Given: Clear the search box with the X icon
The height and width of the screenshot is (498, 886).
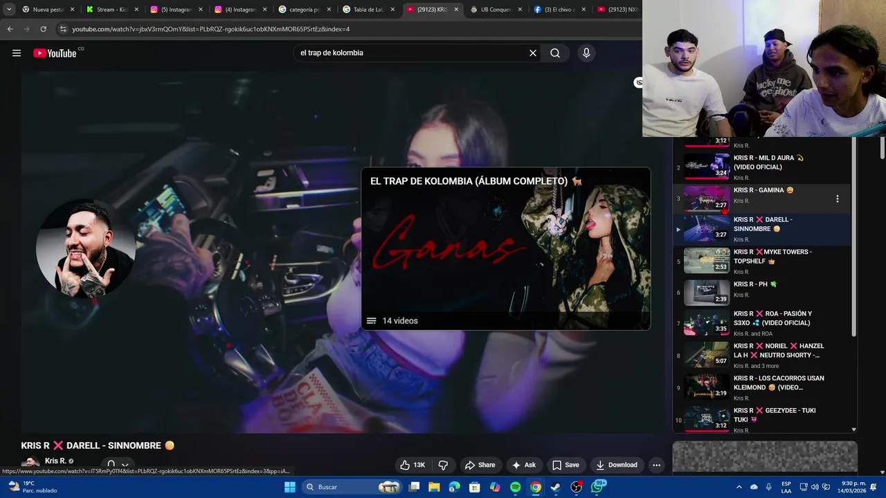Looking at the screenshot, I should 533,53.
